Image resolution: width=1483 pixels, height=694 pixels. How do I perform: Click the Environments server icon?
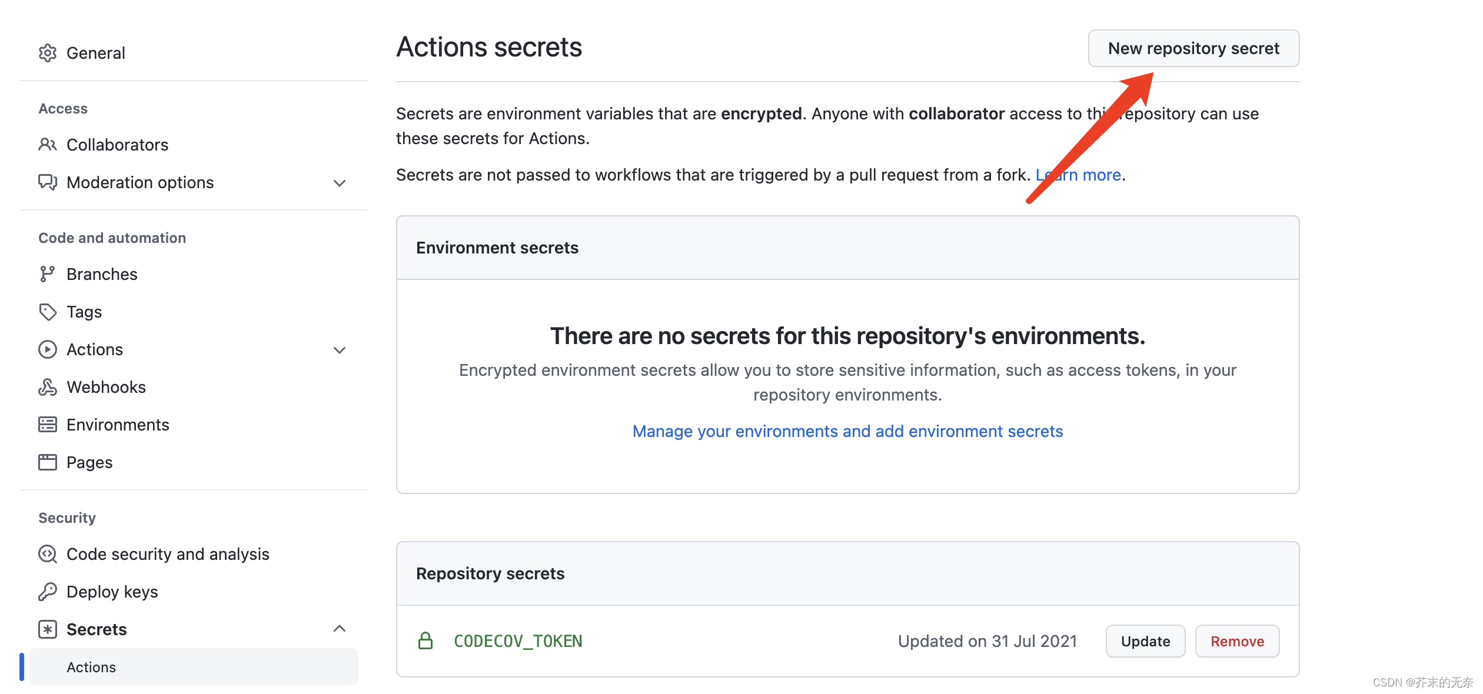47,425
